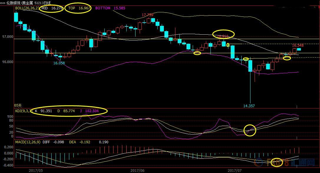Select the DIFF -0.098 value
The height and width of the screenshot is (173, 320).
click(53, 142)
